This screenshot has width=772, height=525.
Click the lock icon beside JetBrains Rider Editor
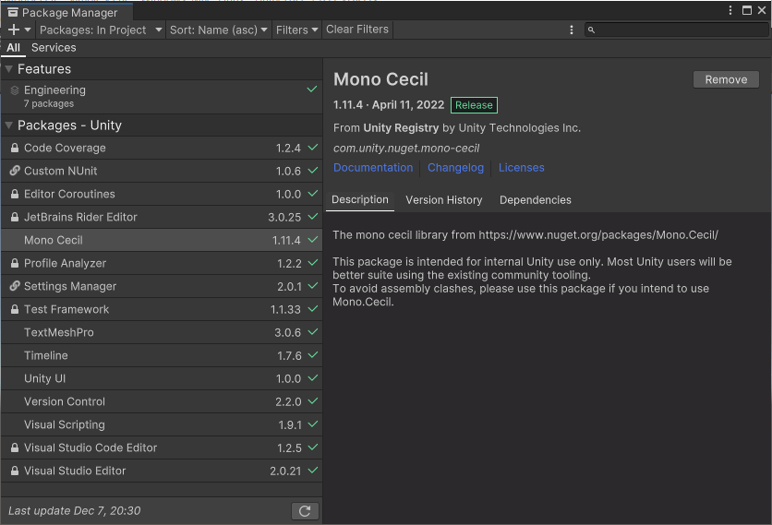point(15,217)
